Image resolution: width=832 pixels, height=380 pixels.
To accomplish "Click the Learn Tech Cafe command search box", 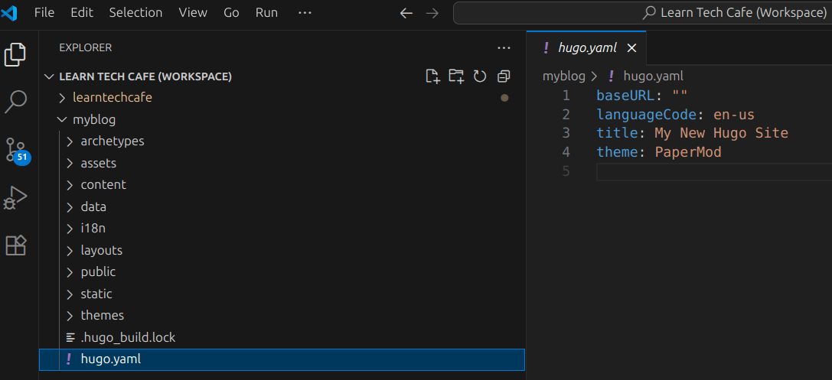I will tap(643, 13).
